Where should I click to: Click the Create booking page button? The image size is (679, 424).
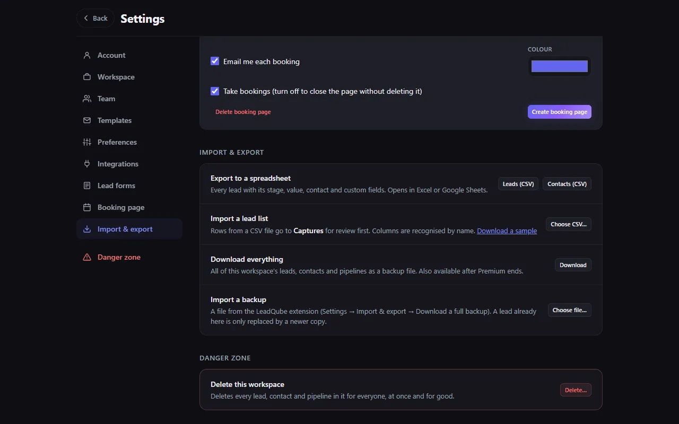[x=559, y=112]
